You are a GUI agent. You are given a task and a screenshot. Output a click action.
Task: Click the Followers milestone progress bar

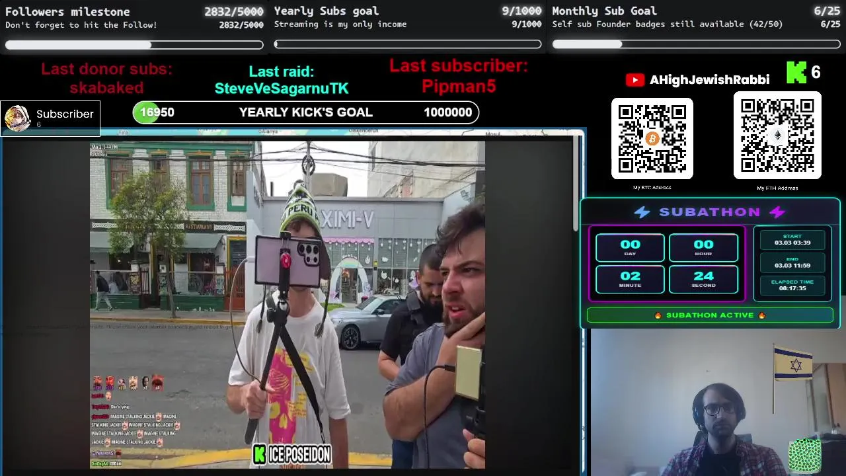pos(134,45)
